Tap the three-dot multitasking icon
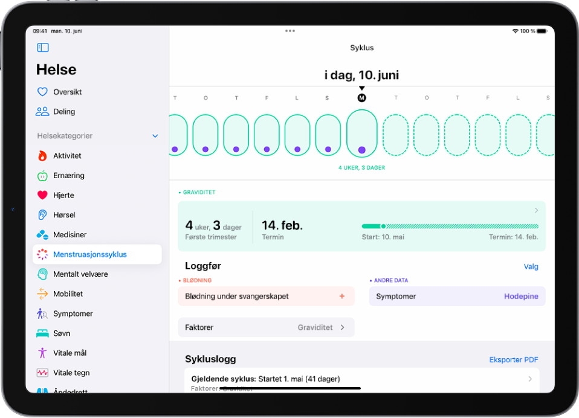Image resolution: width=579 pixels, height=418 pixels. (x=290, y=31)
